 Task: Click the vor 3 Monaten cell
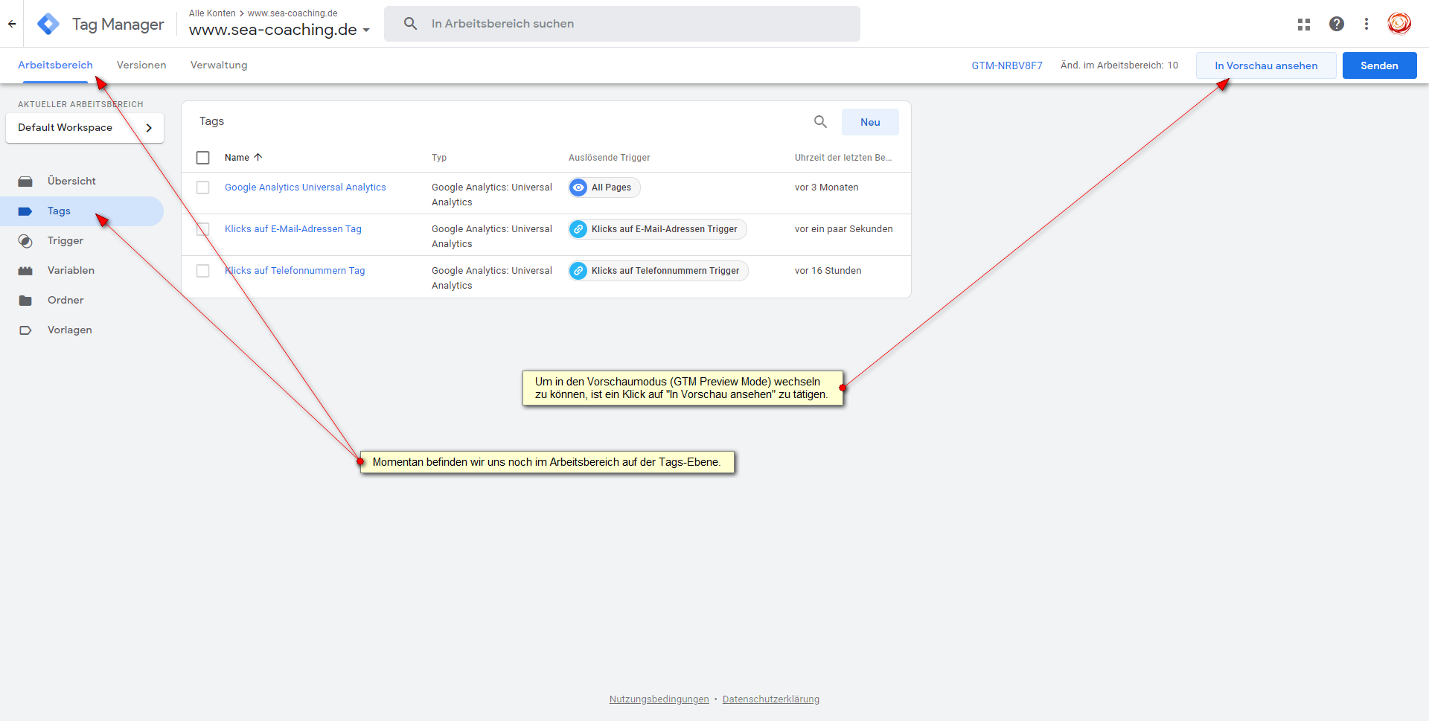(827, 188)
